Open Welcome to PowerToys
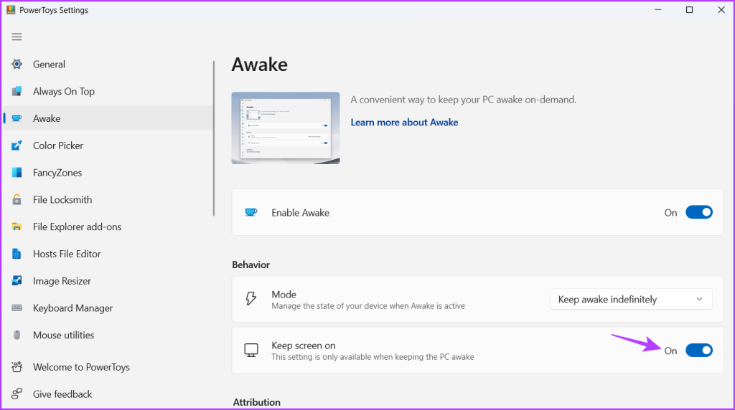The width and height of the screenshot is (735, 410). point(108,367)
